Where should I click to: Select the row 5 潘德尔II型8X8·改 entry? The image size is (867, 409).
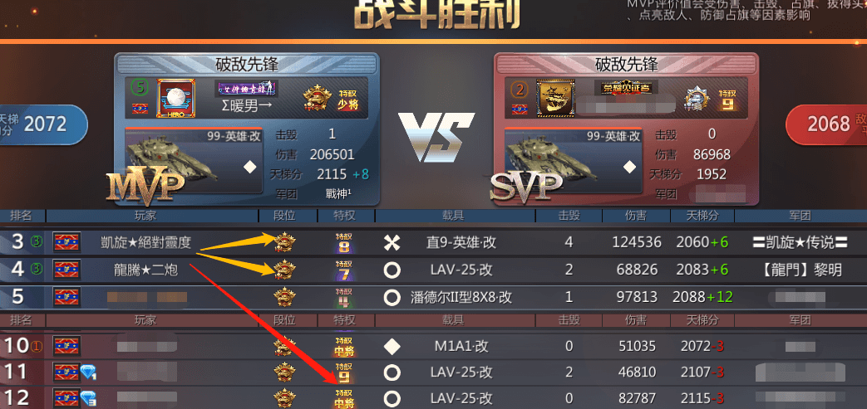pyautogui.click(x=434, y=298)
